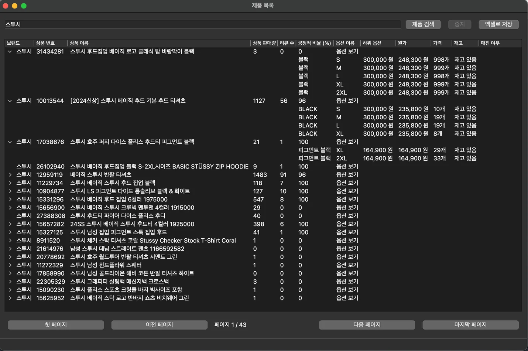Click sales count 1483
The width and height of the screenshot is (528, 351).
[260, 175]
